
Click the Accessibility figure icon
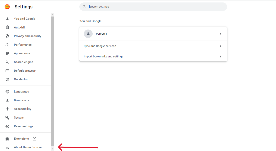(7, 109)
